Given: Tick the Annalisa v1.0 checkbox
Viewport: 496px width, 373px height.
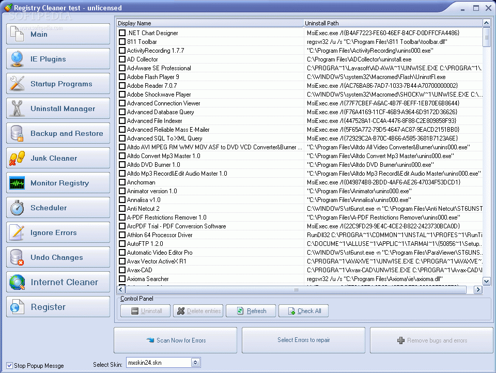Looking at the screenshot, I should pos(122,199).
